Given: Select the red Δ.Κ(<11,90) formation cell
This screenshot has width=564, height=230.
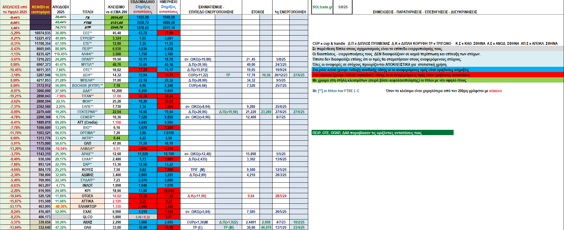Looking at the screenshot, I should [198, 196].
